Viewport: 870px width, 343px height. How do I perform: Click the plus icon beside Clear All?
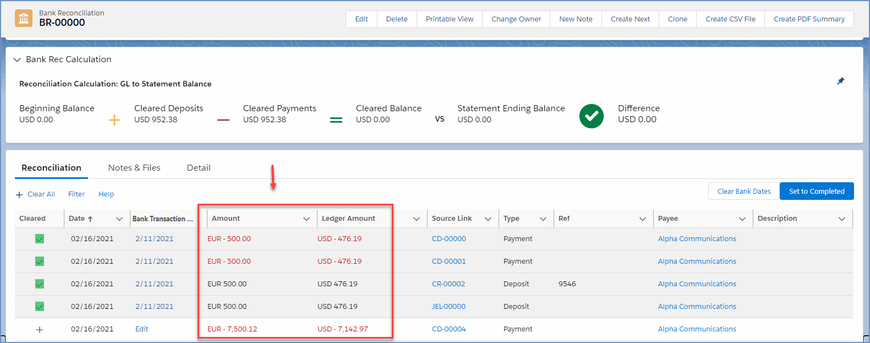click(19, 194)
